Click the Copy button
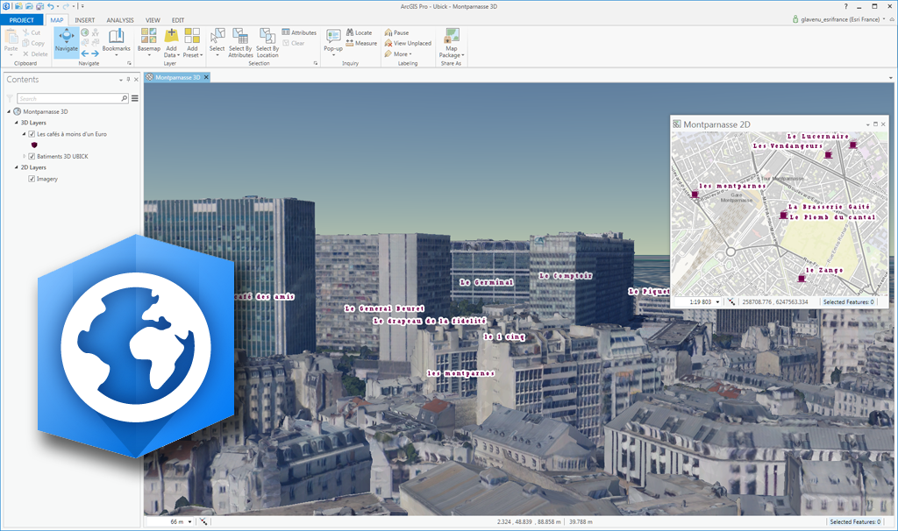 point(33,43)
